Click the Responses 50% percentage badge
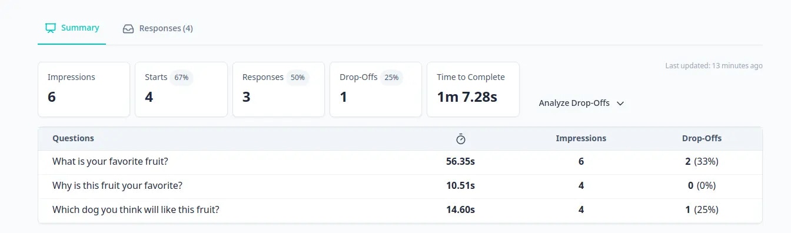791x233 pixels. click(298, 77)
